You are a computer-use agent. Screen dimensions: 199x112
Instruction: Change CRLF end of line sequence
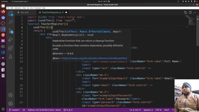[x=166, y=110]
